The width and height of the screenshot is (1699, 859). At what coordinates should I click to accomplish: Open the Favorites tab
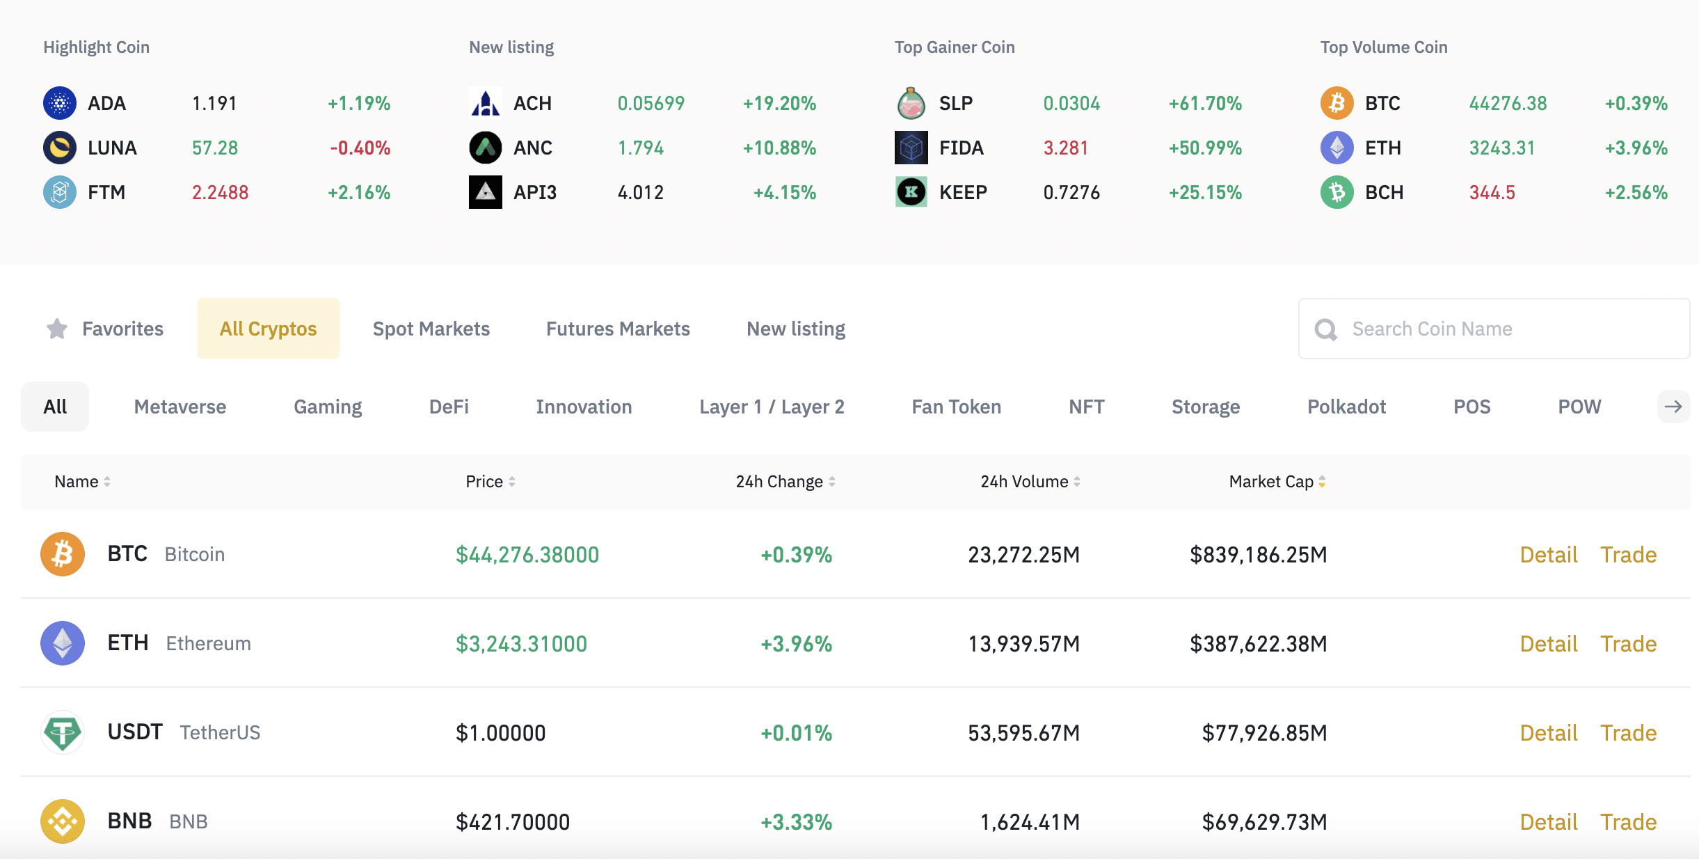click(x=104, y=329)
